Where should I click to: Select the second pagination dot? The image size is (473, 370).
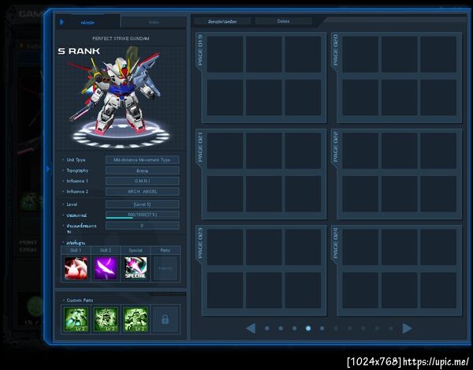[281, 328]
